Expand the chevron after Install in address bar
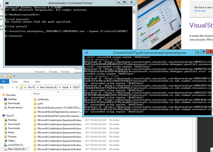 pos(70,87)
